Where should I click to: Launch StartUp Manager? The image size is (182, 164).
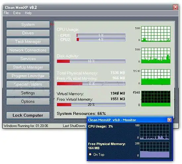28,67
